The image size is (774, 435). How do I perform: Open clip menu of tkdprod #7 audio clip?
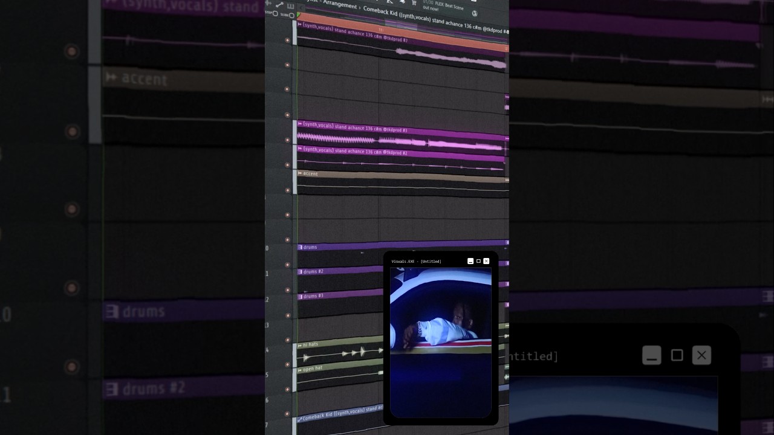point(299,25)
